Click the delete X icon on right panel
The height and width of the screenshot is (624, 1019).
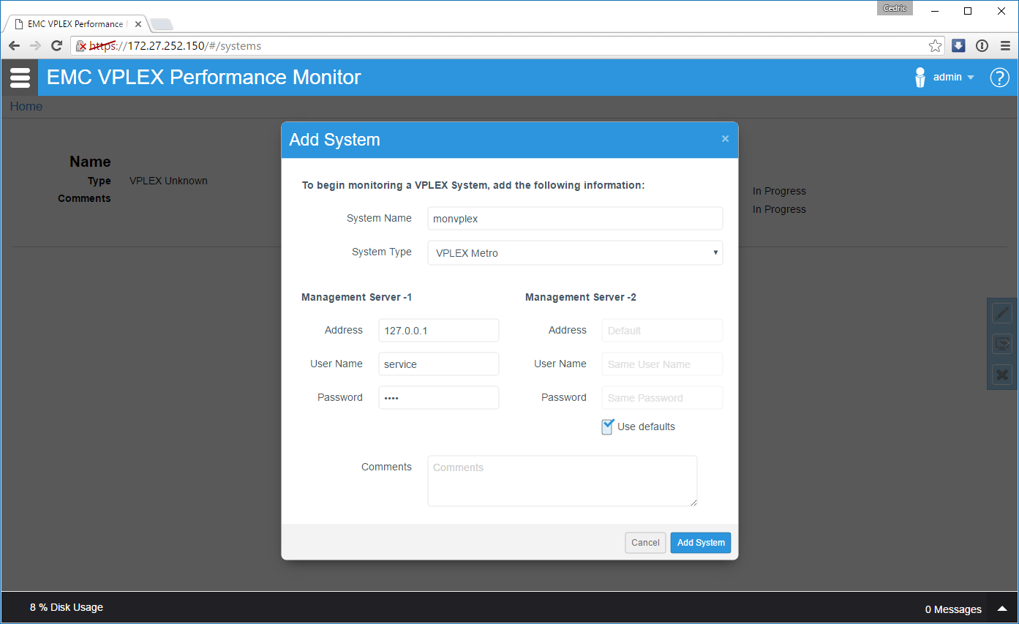[1001, 375]
